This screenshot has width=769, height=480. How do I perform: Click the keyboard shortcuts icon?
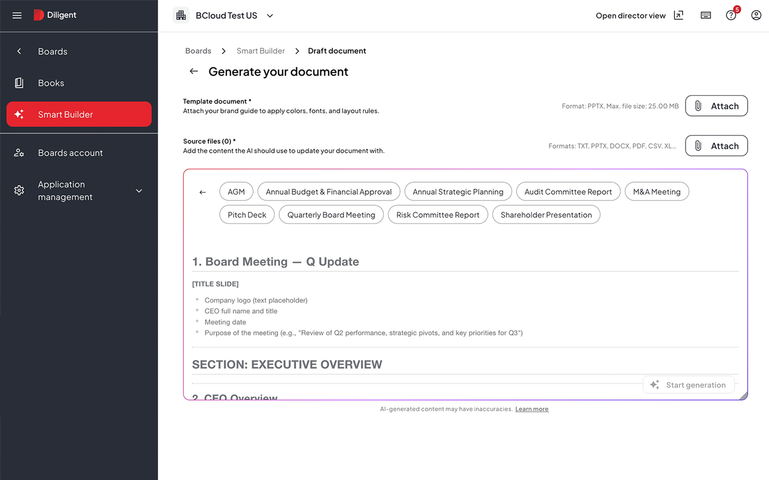point(706,15)
